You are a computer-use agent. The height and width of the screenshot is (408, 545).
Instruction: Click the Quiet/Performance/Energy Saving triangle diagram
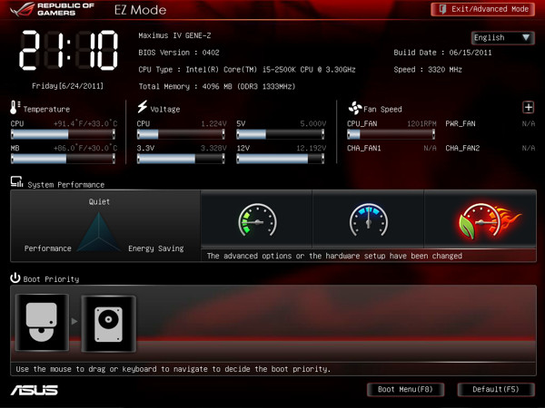coord(99,232)
